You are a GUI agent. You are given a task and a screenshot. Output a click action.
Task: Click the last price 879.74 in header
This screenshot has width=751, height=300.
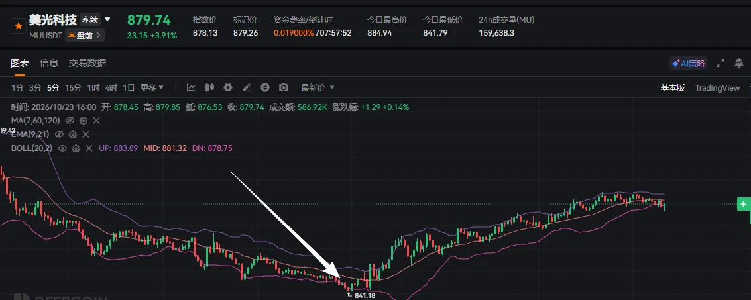point(149,20)
